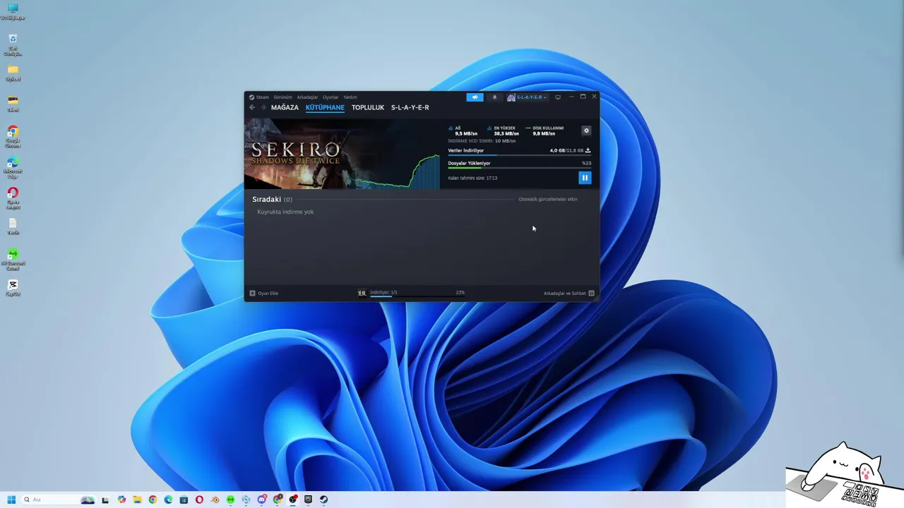Open Google Chrome from the taskbar
This screenshot has width=904, height=508.
point(153,500)
